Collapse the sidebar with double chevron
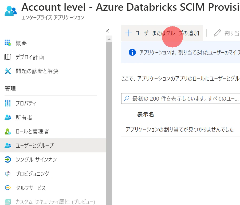240x205 pixels. pos(107,31)
